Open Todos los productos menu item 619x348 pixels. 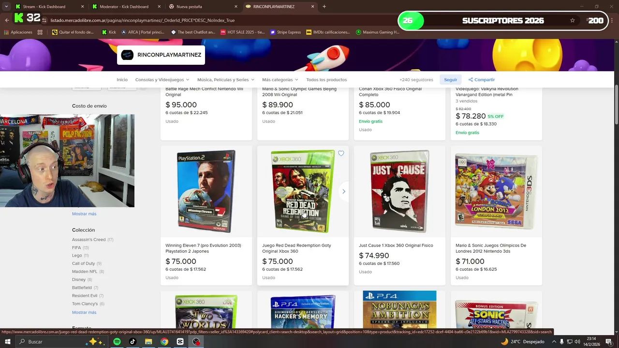click(x=326, y=80)
